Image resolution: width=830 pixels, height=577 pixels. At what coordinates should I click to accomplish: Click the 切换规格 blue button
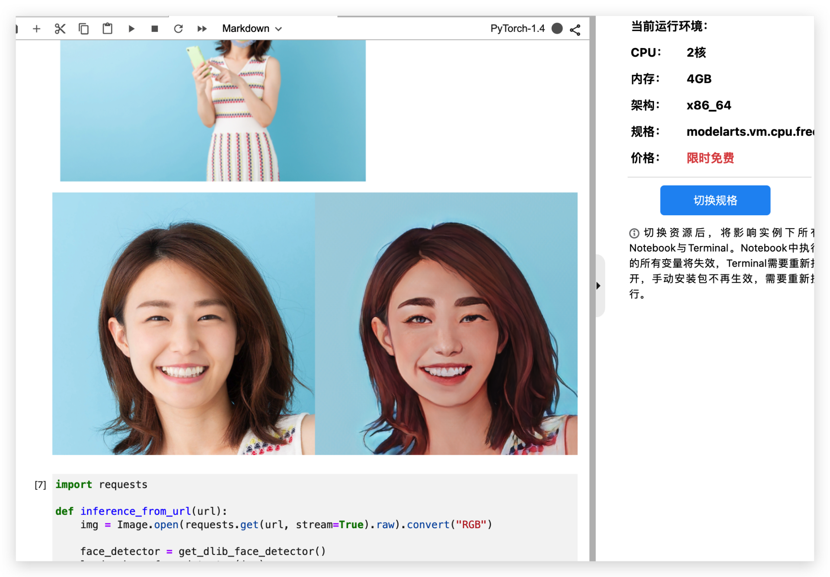click(715, 200)
